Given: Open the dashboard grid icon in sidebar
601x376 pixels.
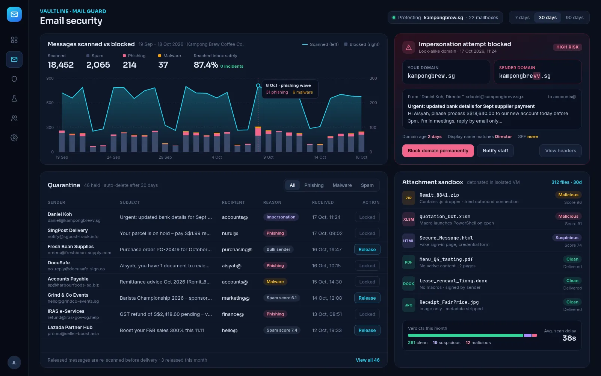Looking at the screenshot, I should [x=14, y=40].
